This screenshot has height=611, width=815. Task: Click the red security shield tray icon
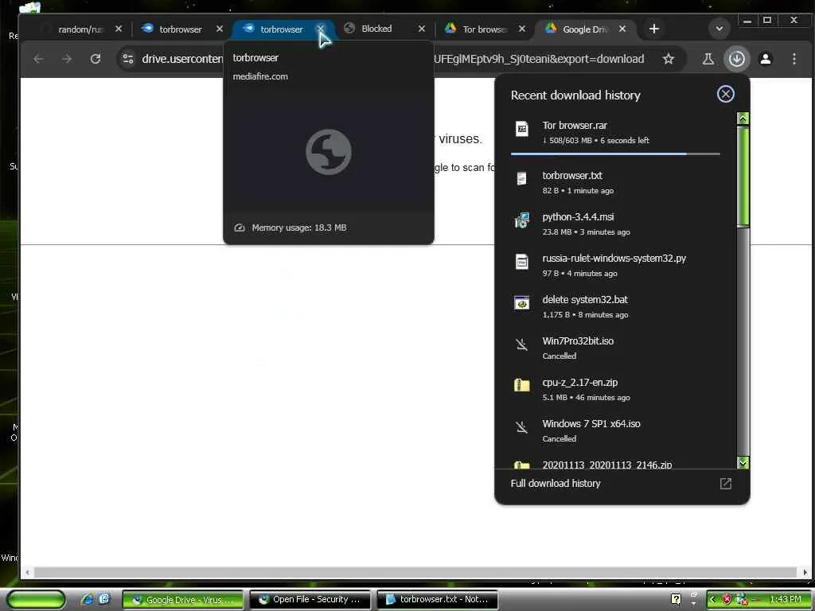[727, 600]
